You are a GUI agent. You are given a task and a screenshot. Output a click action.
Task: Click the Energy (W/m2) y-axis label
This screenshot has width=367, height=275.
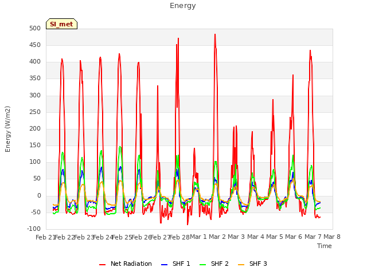[7, 129]
